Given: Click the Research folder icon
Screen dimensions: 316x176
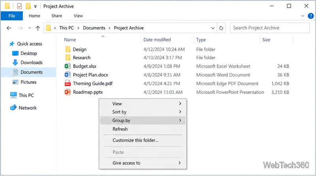Looking at the screenshot, I should click(68, 57).
